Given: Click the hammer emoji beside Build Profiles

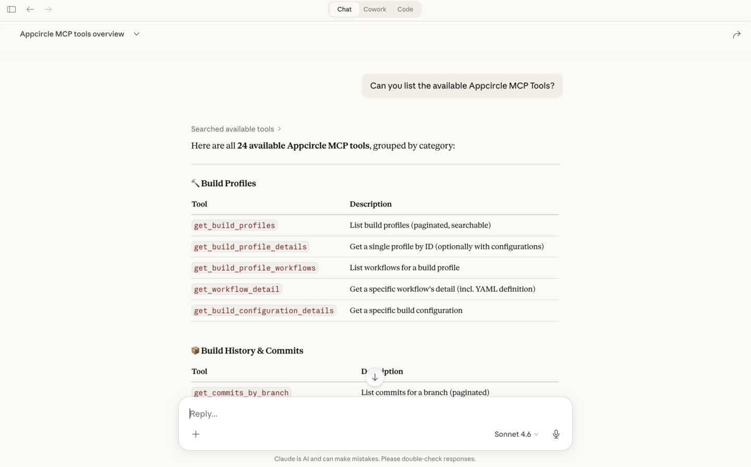Looking at the screenshot, I should pos(195,183).
